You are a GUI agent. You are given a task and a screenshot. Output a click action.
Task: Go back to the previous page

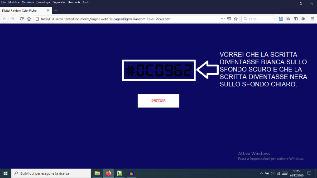coord(5,19)
